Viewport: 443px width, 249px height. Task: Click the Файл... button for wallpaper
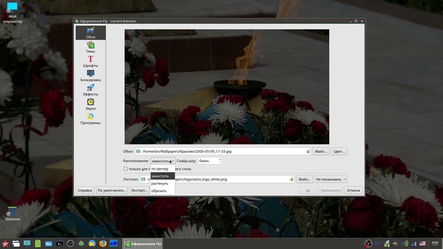pos(321,151)
